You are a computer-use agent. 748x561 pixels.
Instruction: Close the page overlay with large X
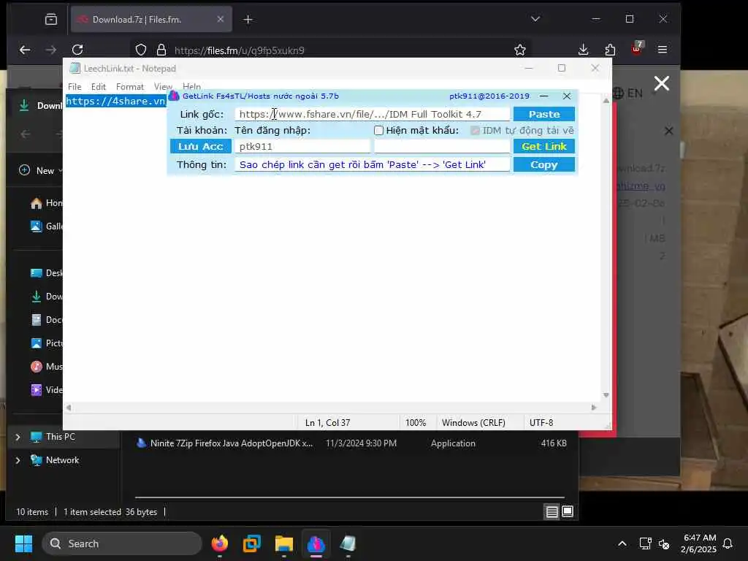(x=662, y=83)
